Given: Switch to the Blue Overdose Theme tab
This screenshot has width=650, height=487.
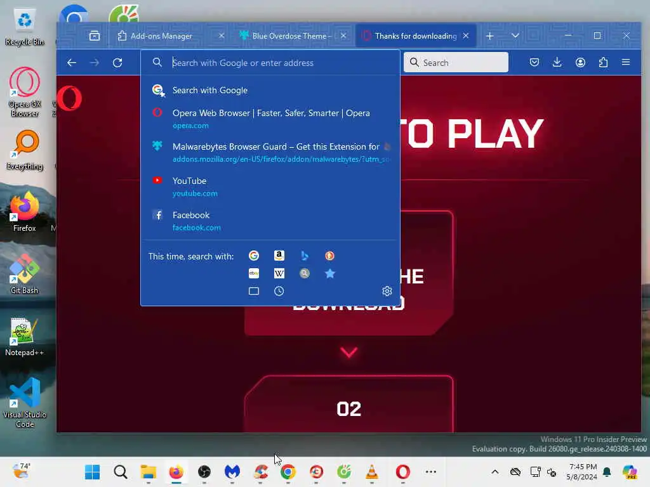Looking at the screenshot, I should click(x=289, y=36).
